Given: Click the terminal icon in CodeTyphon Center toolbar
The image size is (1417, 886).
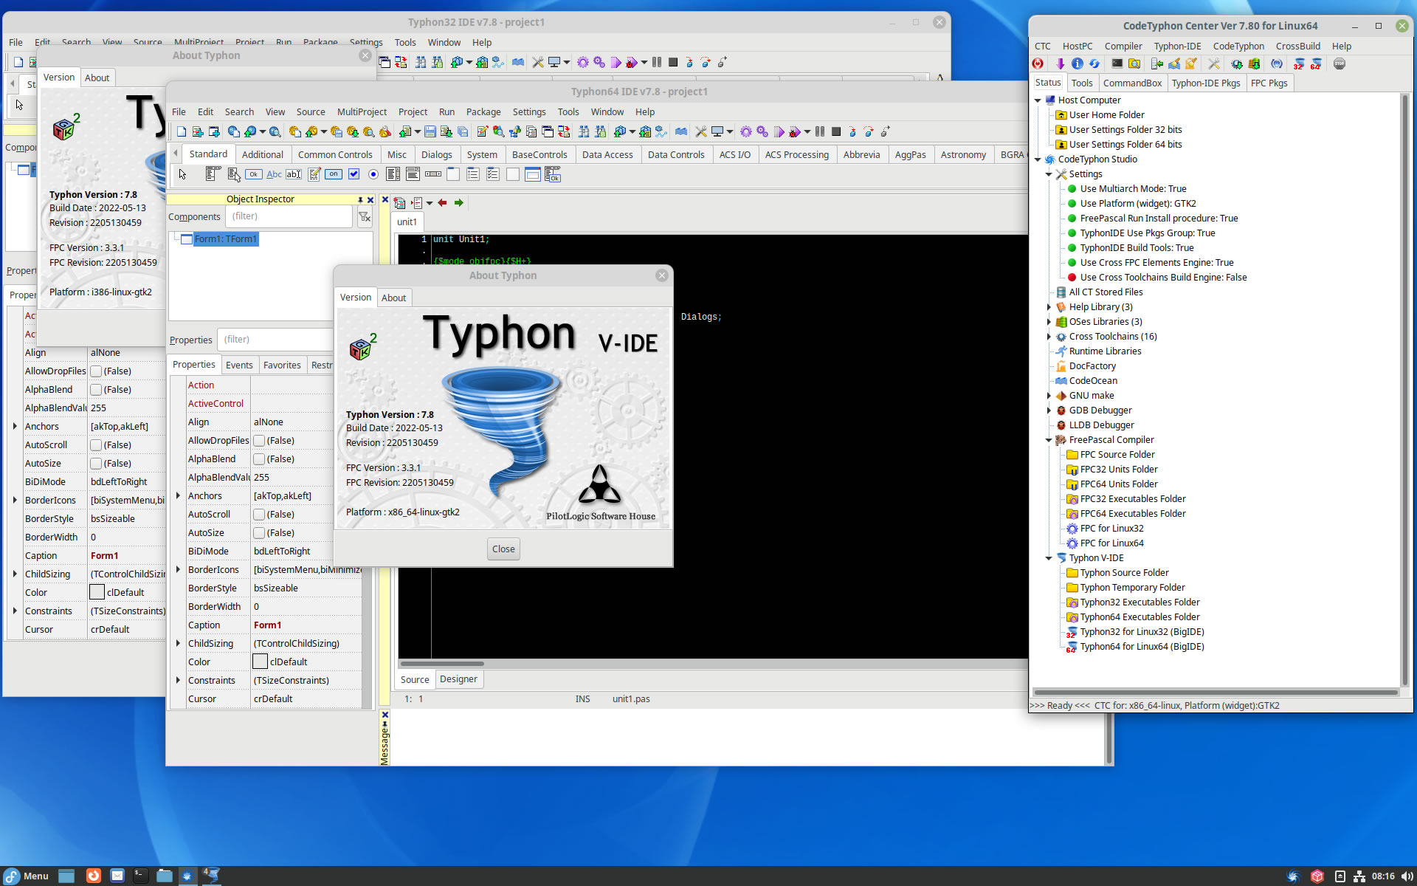Looking at the screenshot, I should [x=1117, y=63].
